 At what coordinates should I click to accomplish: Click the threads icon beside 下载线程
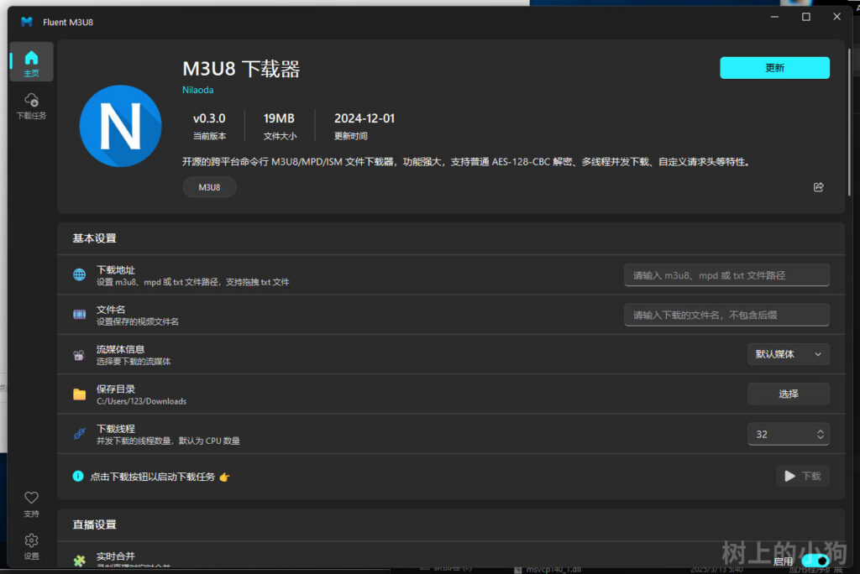(79, 434)
